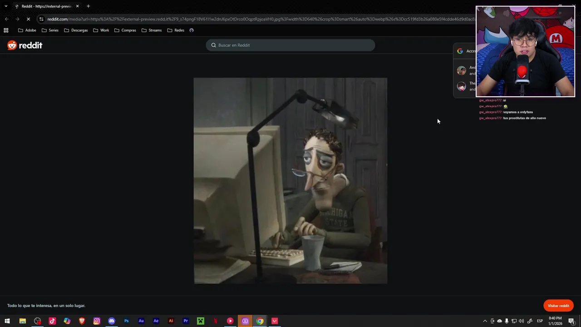Open the Descargas bookmarks folder
Image resolution: width=581 pixels, height=327 pixels.
[76, 30]
